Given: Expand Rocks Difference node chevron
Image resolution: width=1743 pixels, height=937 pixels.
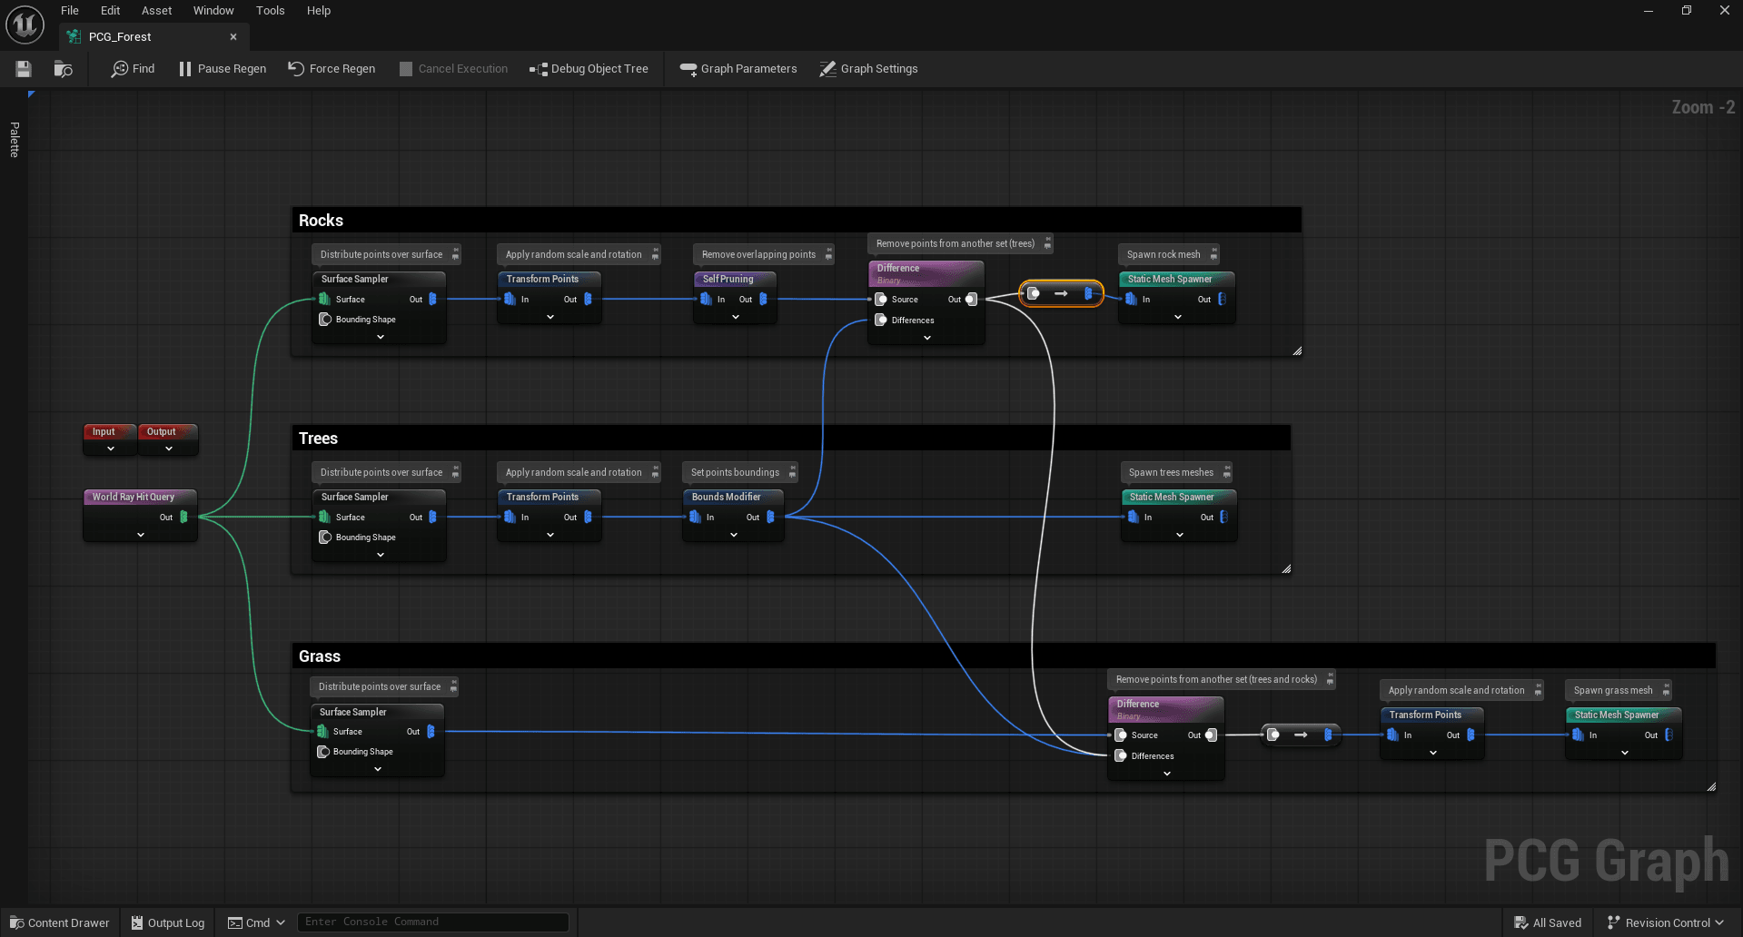Looking at the screenshot, I should tap(927, 338).
